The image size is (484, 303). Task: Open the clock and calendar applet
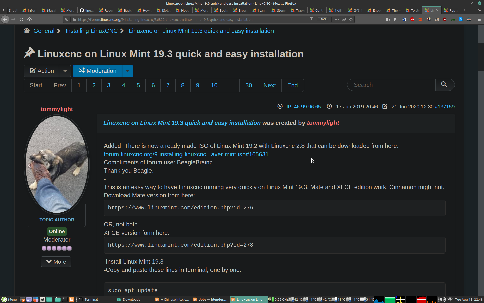tap(469, 299)
